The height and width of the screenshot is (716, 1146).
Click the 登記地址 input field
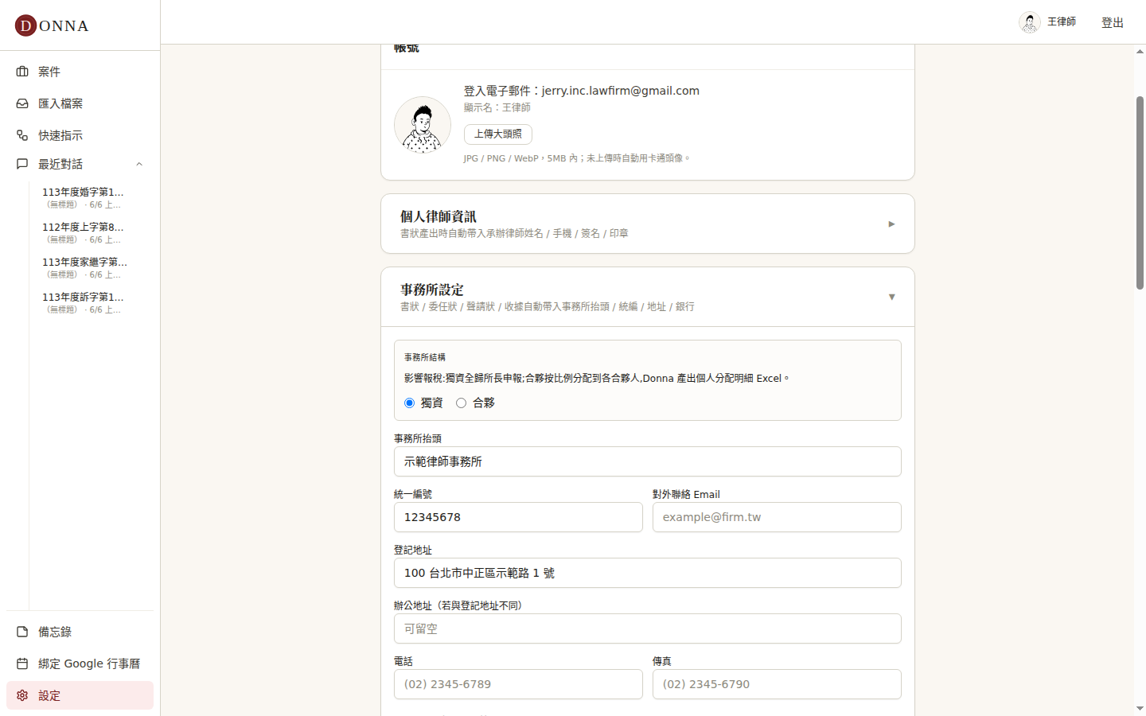[x=648, y=573]
